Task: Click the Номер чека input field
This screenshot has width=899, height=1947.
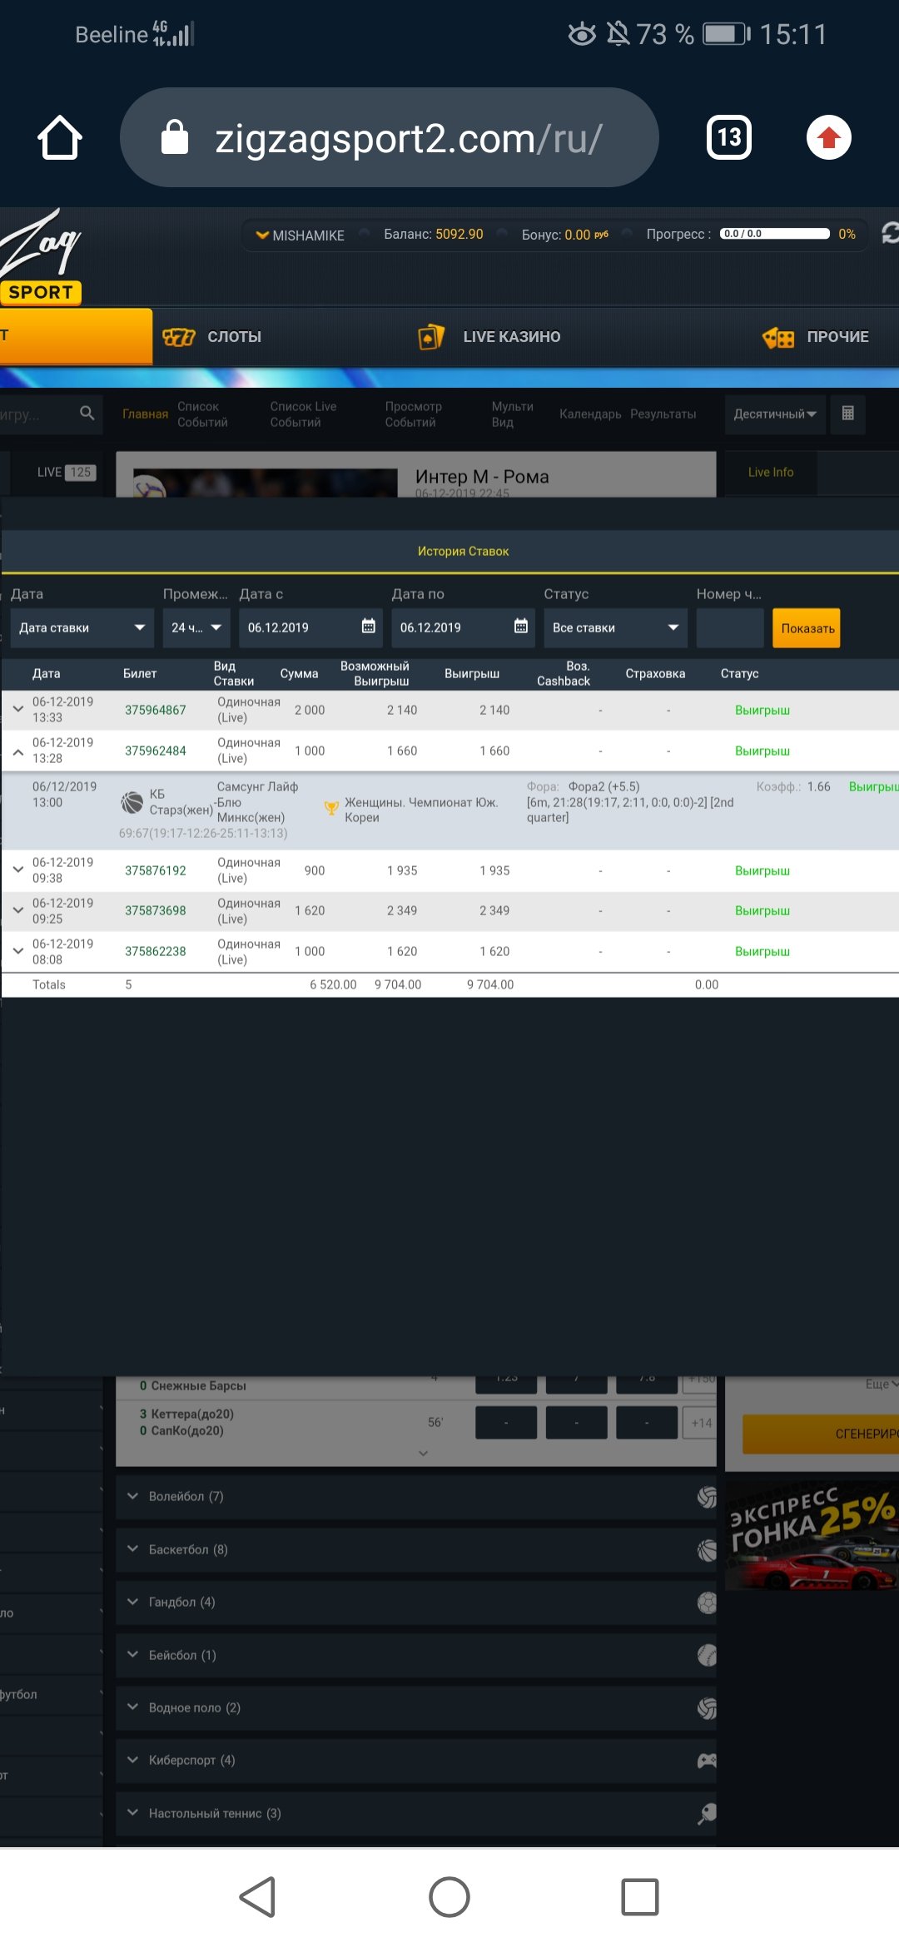Action: [729, 628]
